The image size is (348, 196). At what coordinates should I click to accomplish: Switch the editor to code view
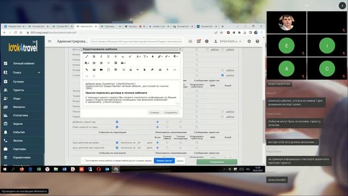(175, 70)
